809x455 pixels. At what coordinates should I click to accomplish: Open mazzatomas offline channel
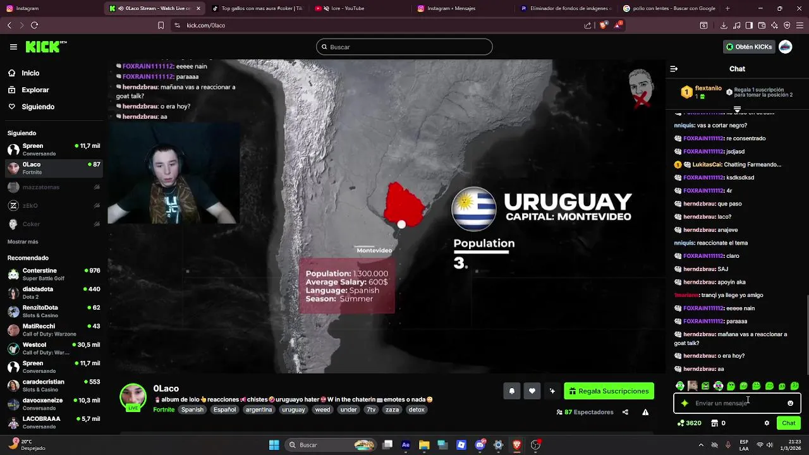(x=54, y=187)
